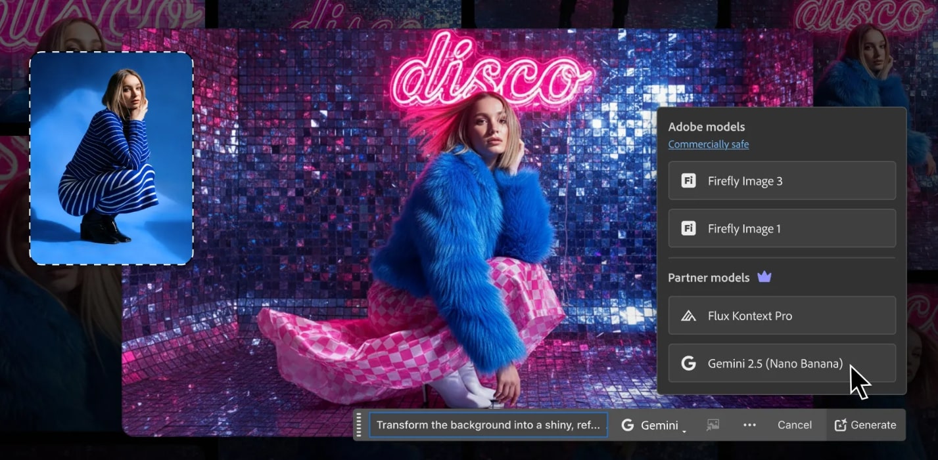Open the three-dot more options menu
This screenshot has height=460, width=938.
[749, 425]
